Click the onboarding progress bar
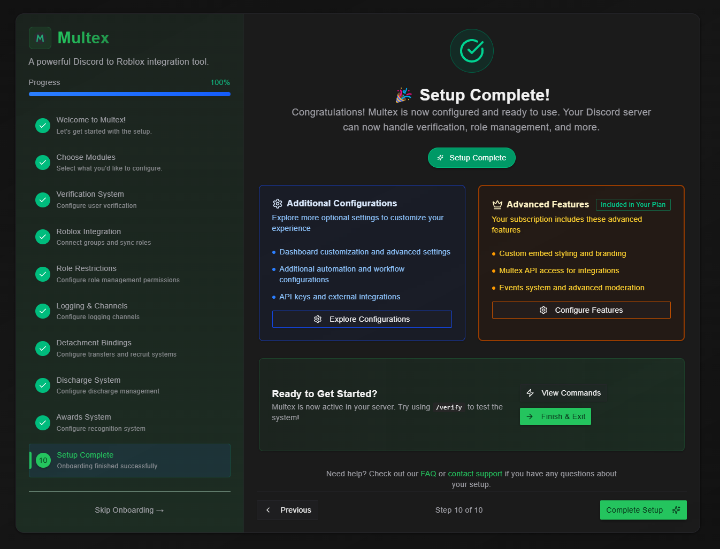 tap(129, 94)
